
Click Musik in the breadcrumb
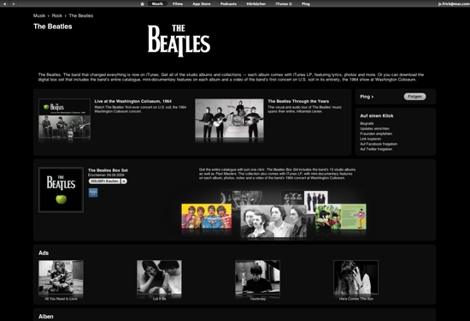pos(39,15)
